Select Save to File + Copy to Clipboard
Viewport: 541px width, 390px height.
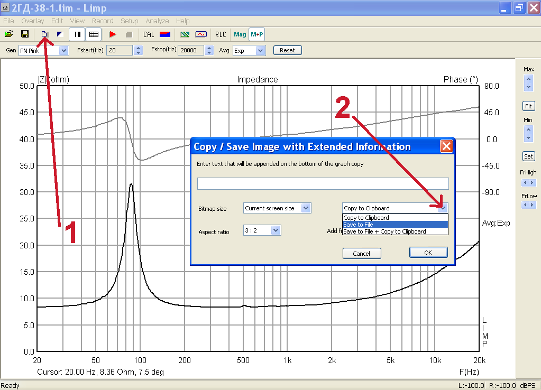click(395, 231)
